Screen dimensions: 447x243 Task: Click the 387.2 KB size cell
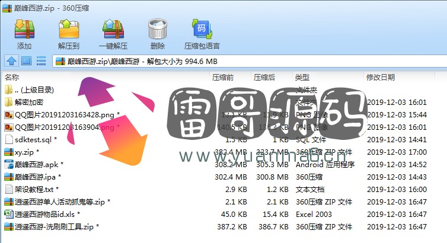(232, 227)
